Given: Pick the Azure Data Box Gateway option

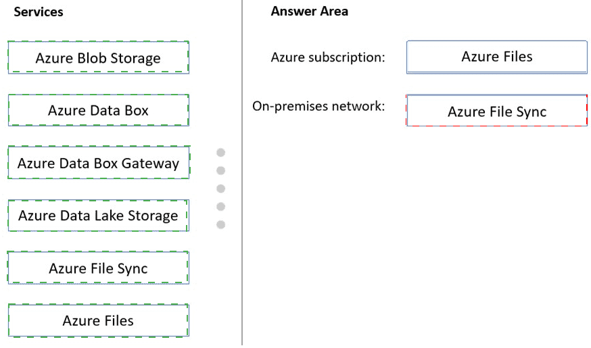Looking at the screenshot, I should [x=98, y=163].
